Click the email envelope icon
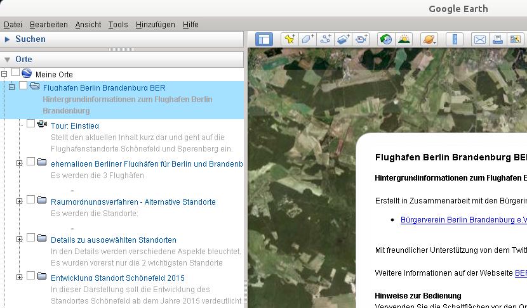Image resolution: width=527 pixels, height=308 pixels. tap(479, 39)
